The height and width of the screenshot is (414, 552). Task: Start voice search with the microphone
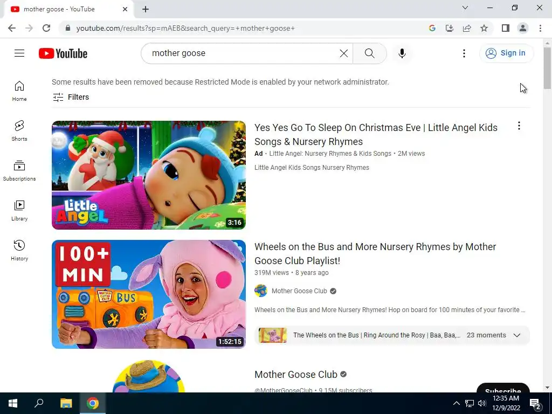402,53
